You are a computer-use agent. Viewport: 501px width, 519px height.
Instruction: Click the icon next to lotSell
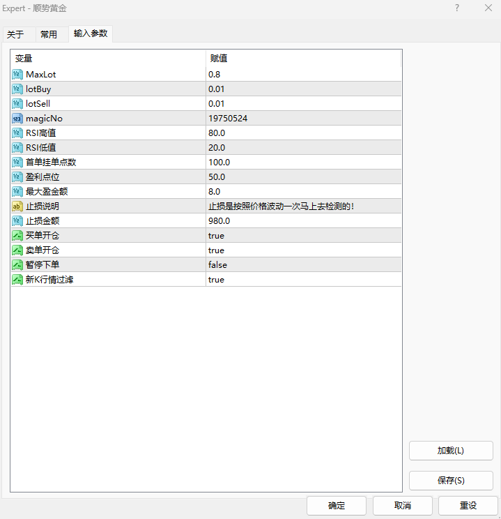coord(17,104)
